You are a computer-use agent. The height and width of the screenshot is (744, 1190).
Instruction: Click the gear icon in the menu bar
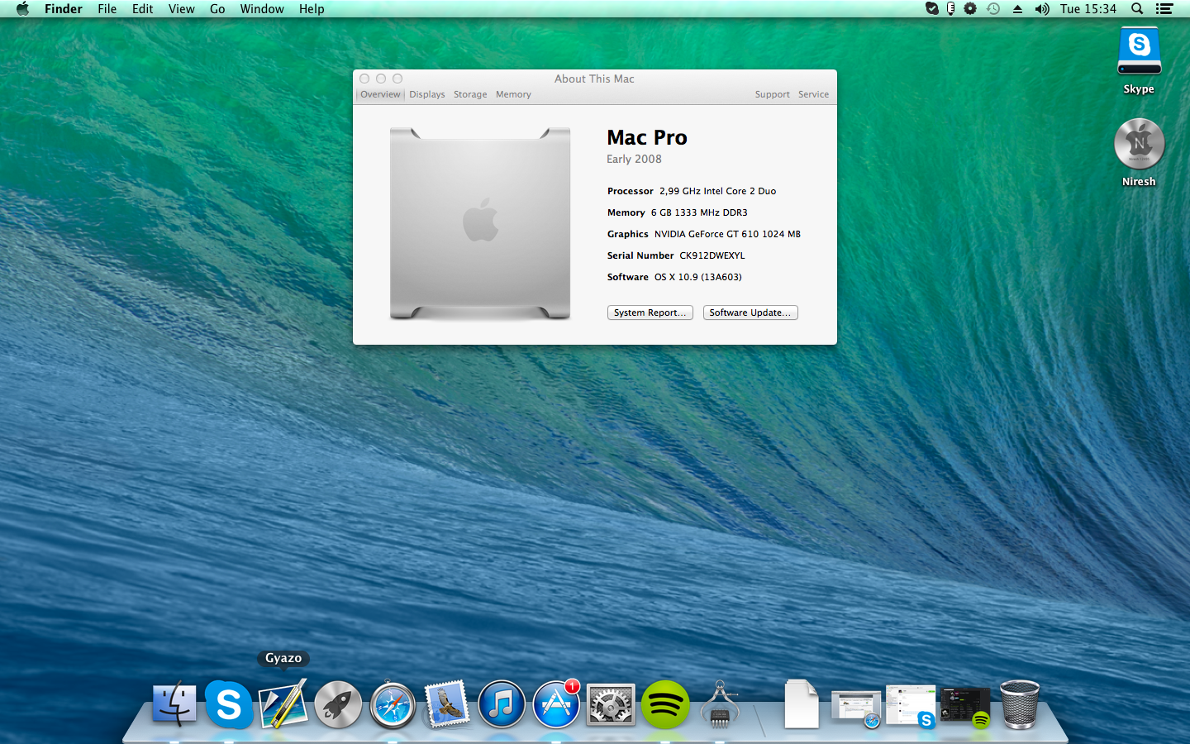(x=970, y=9)
